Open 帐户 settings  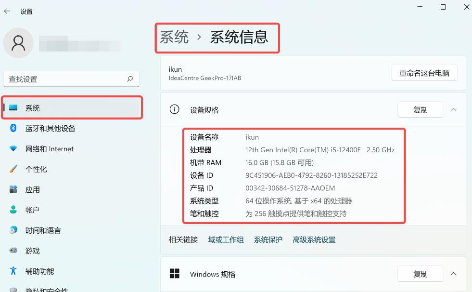pyautogui.click(x=72, y=210)
